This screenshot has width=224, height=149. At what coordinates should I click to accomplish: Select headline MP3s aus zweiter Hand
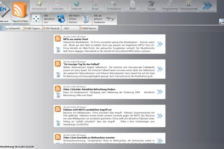pos(75,39)
